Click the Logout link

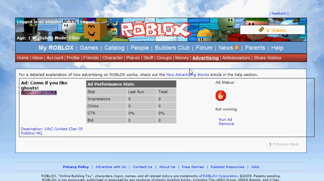click(x=88, y=22)
